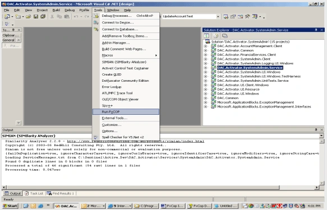Click the Object Browser toolbar icon
Image resolution: width=327 pixels, height=210 pixels.
[240, 16]
